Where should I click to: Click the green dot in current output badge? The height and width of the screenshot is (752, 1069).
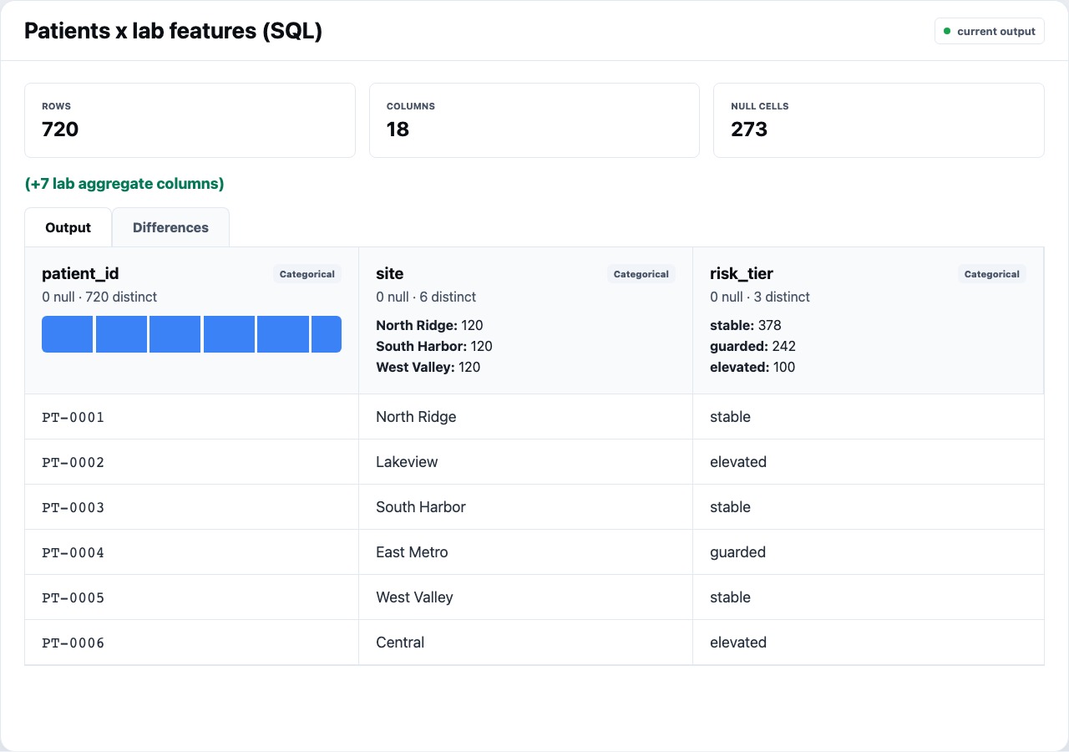pos(947,31)
